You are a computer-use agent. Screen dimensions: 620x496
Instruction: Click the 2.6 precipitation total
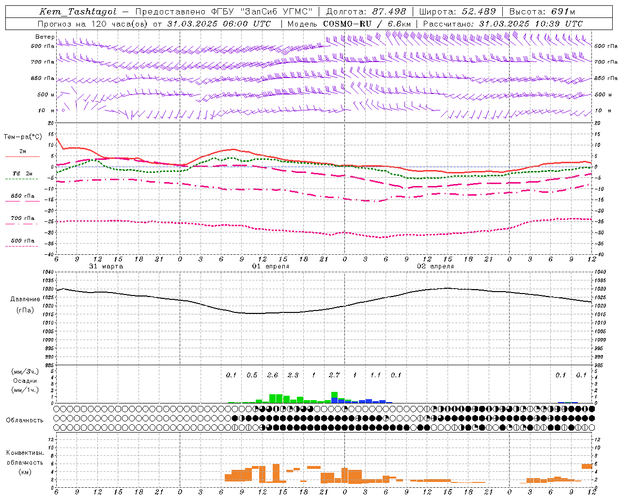tap(273, 375)
